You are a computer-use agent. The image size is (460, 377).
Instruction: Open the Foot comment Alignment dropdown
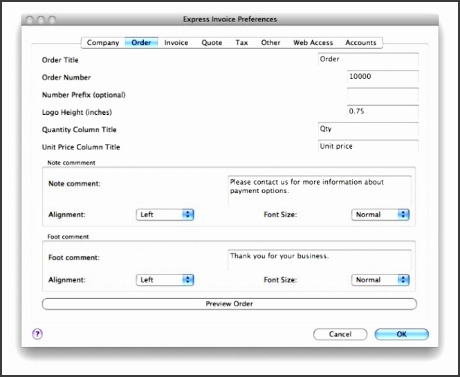coord(165,280)
